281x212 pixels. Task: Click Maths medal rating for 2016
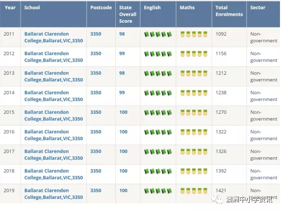[x=194, y=132]
